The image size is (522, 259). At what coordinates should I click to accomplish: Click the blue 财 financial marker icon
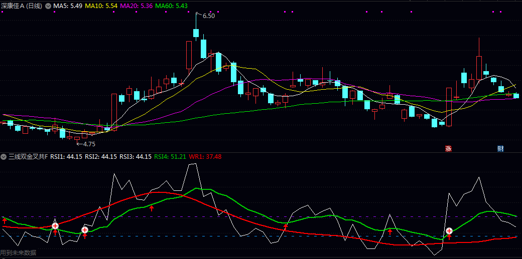500,149
